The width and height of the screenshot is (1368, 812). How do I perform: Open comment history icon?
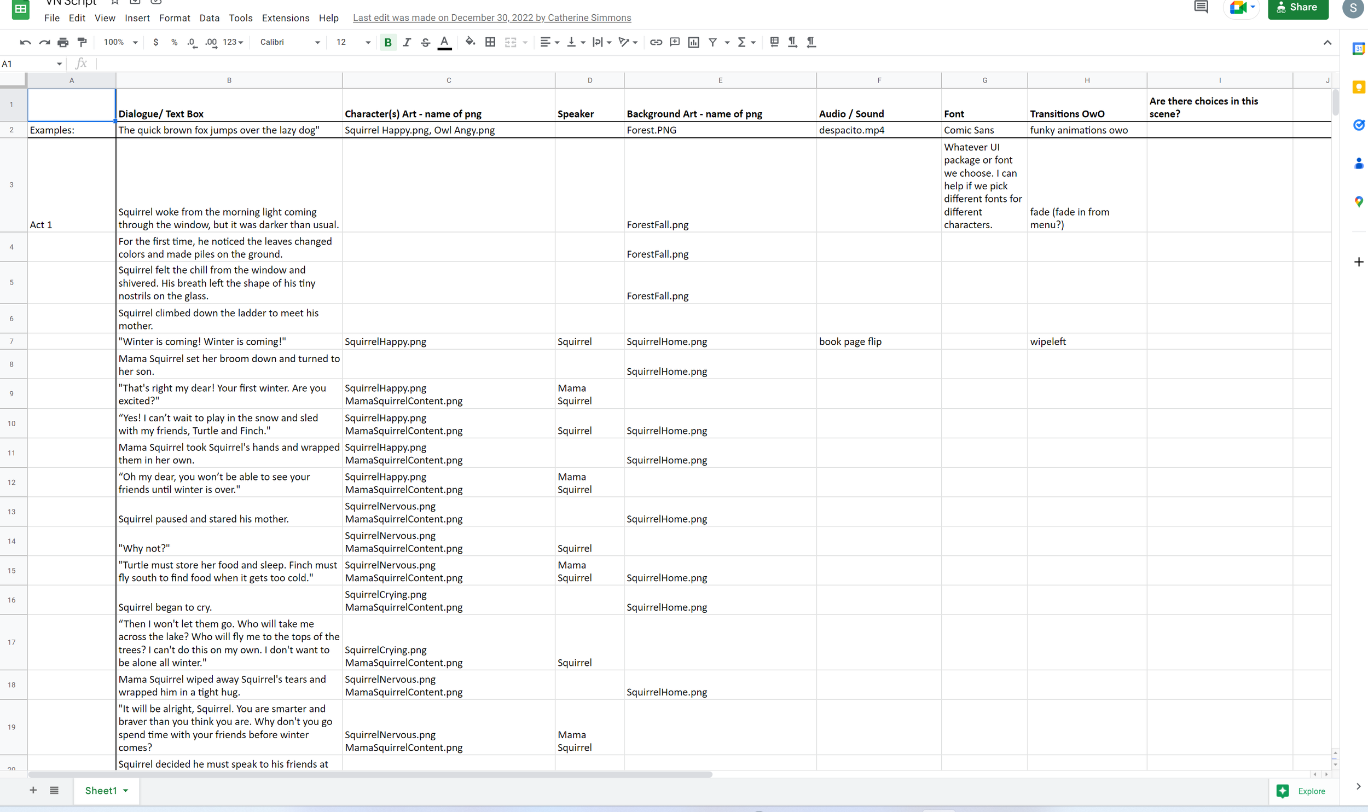[1201, 8]
